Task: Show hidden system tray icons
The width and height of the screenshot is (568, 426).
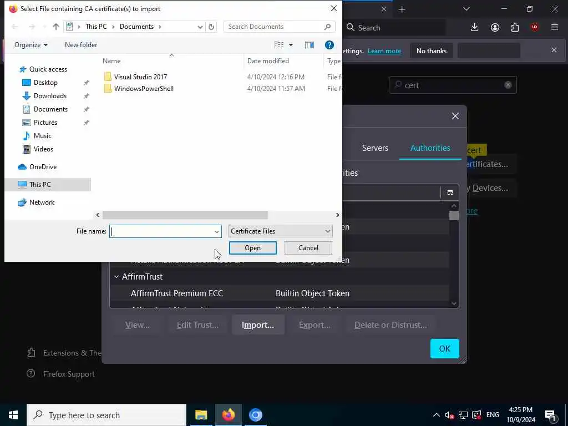Action: tap(436, 415)
